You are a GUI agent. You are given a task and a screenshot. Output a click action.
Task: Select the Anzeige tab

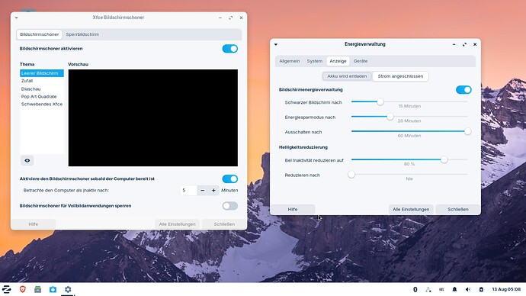pyautogui.click(x=338, y=61)
